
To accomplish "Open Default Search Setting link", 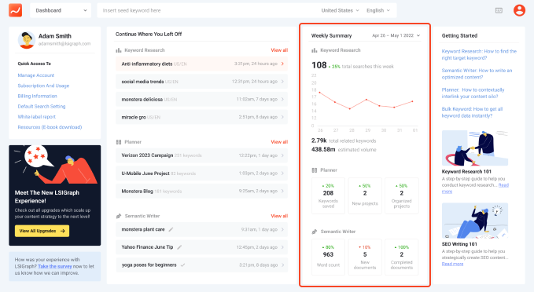I will tap(42, 107).
